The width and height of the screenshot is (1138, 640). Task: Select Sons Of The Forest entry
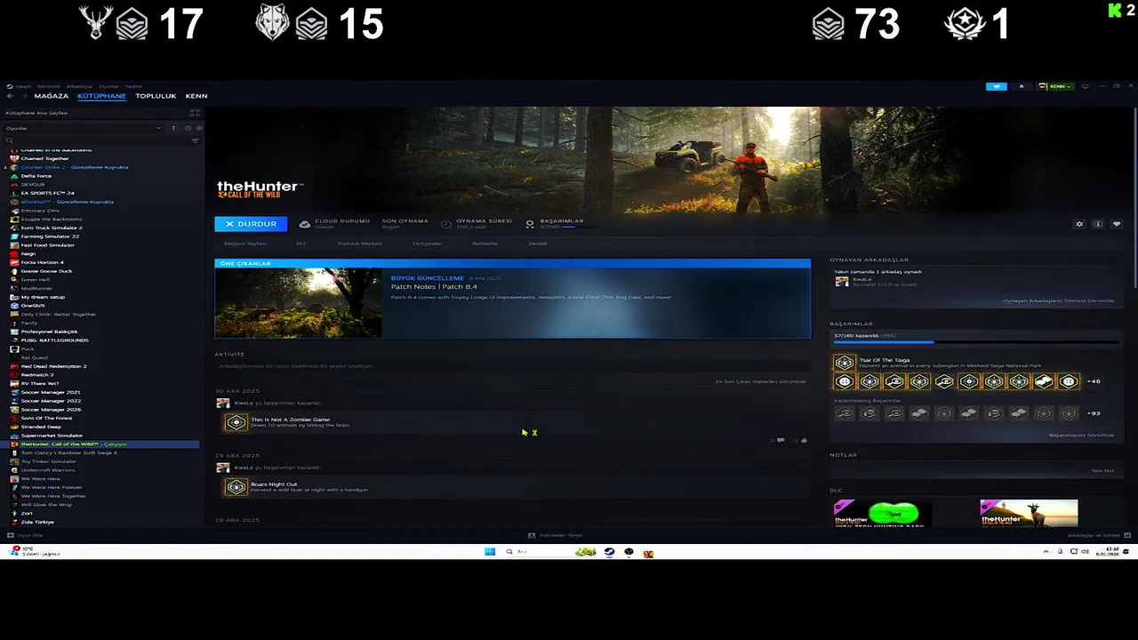46,418
